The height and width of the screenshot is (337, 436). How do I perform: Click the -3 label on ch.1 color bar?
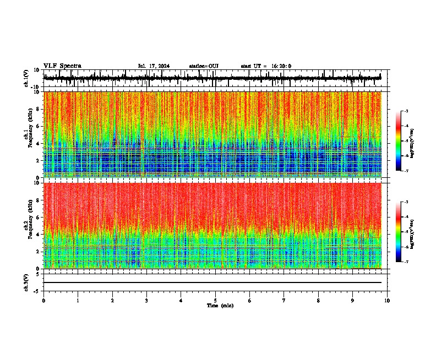(406, 111)
